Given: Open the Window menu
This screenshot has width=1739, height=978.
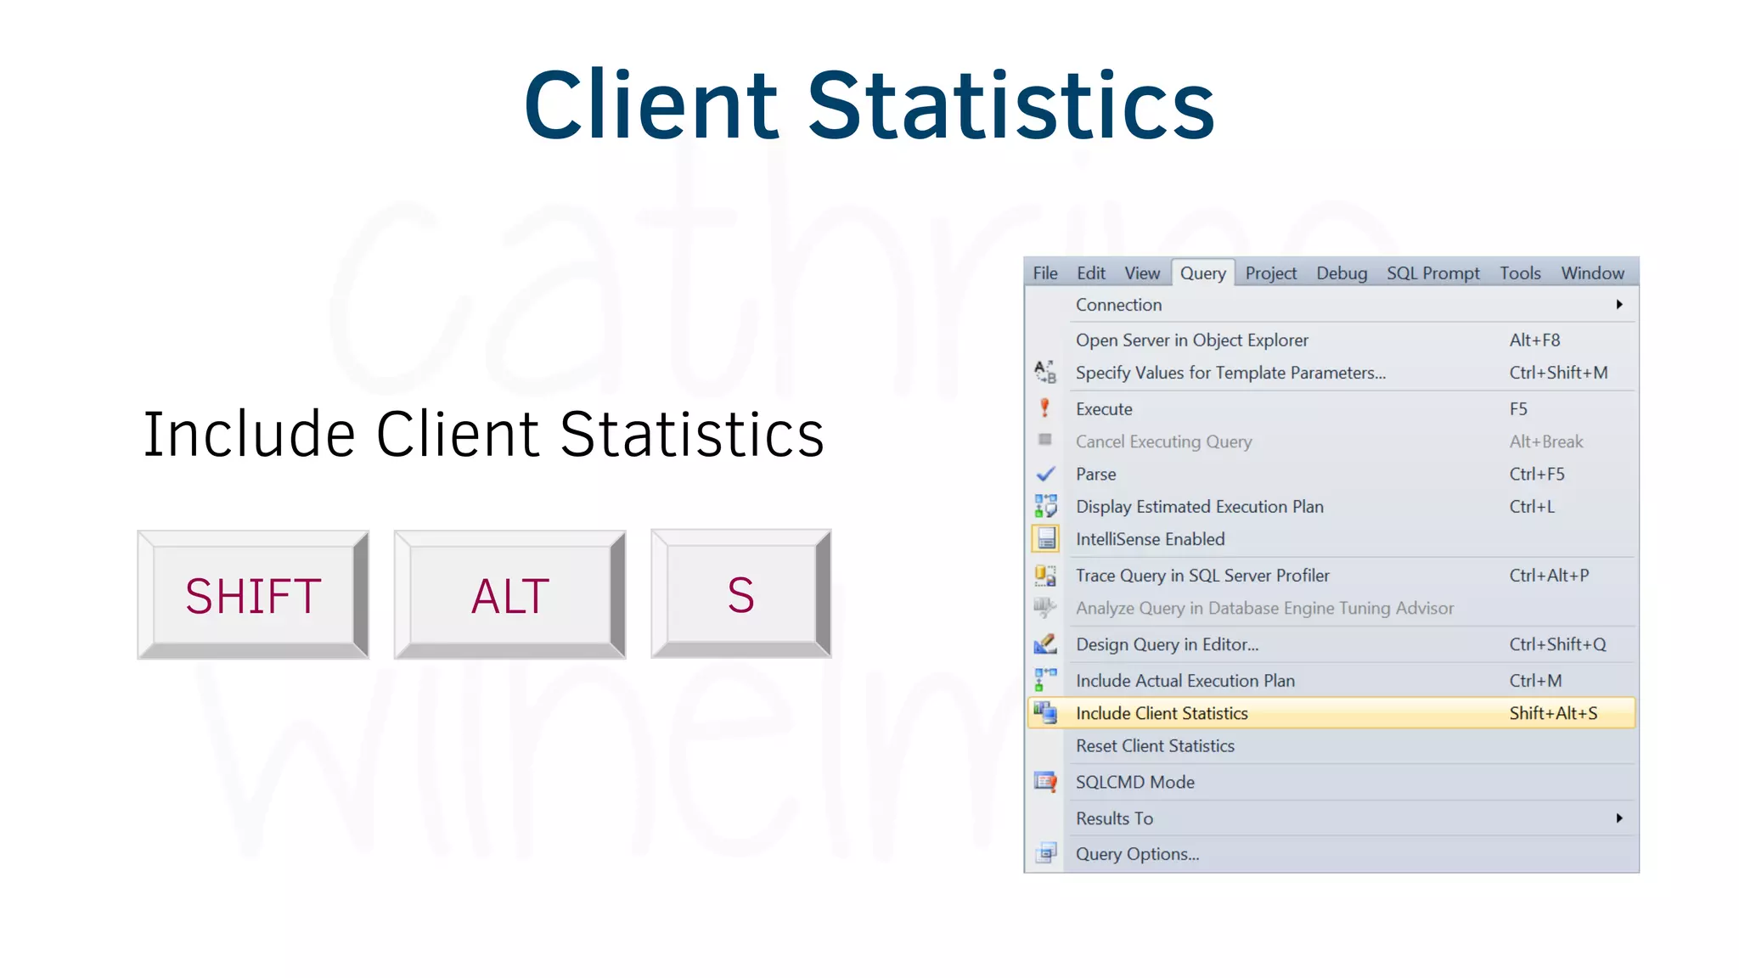Looking at the screenshot, I should pyautogui.click(x=1592, y=273).
